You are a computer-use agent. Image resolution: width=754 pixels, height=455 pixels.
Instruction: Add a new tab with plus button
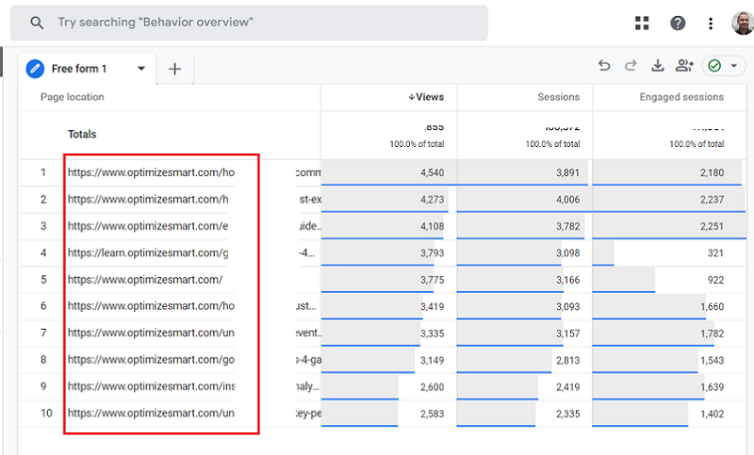(175, 69)
